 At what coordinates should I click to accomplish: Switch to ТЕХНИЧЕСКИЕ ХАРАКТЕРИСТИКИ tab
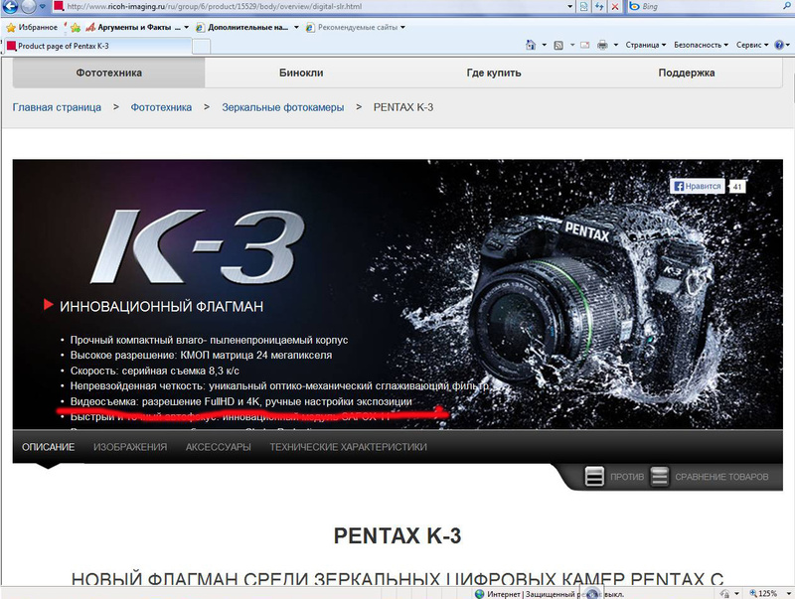[349, 447]
